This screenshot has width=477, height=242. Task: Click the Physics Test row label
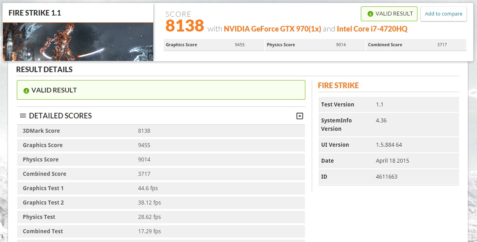point(39,217)
